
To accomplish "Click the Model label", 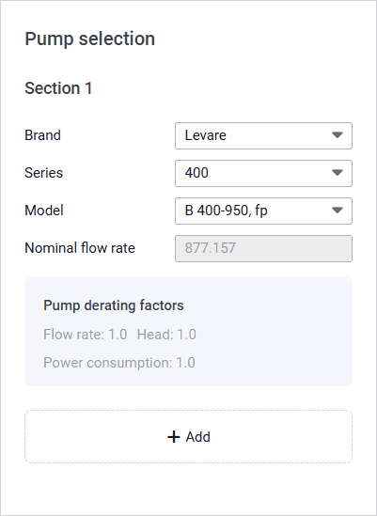I will coord(44,211).
